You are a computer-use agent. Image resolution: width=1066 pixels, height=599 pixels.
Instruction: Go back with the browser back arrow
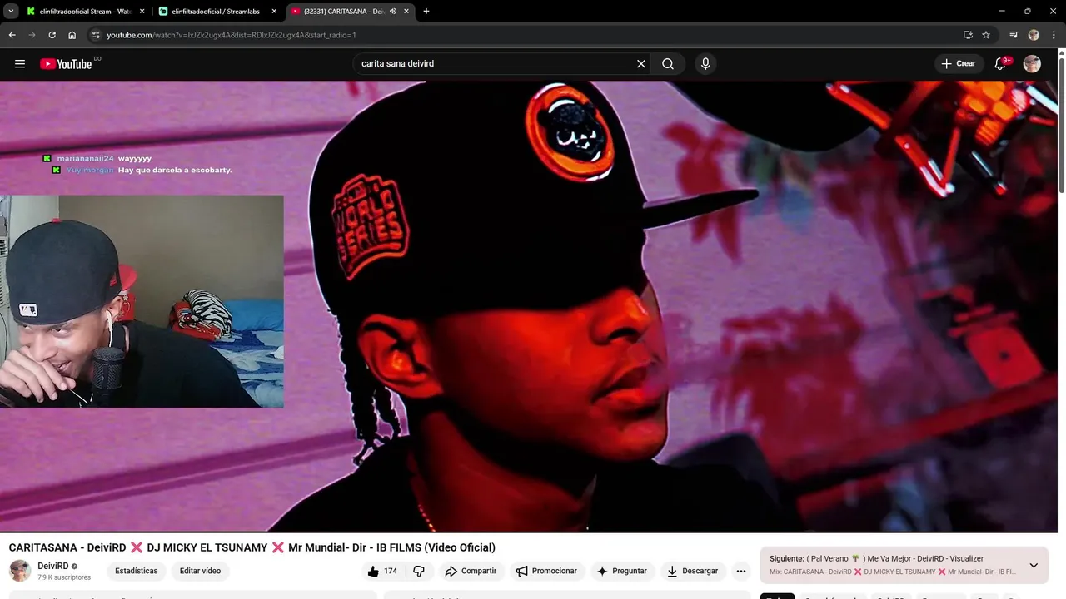pyautogui.click(x=12, y=35)
